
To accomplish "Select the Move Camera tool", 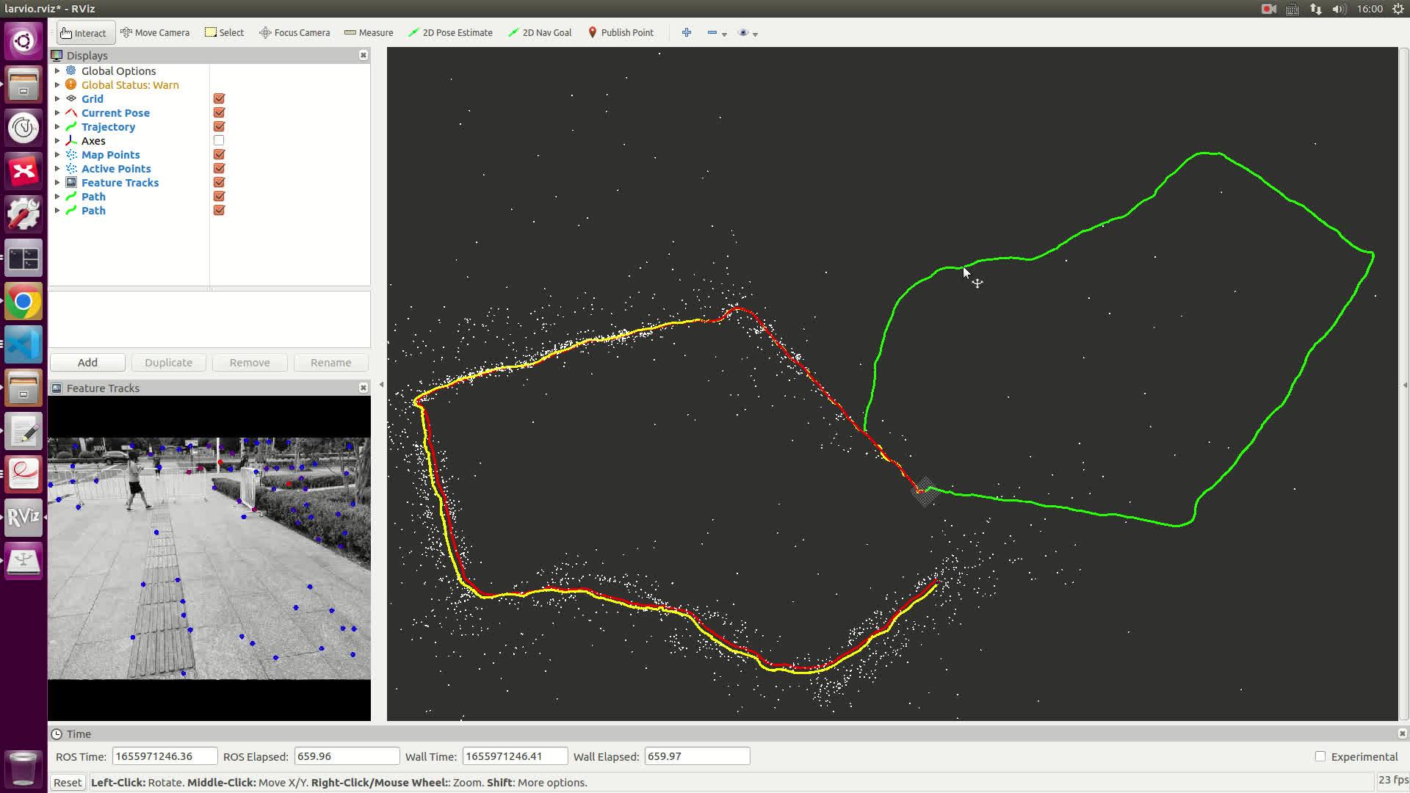I will point(155,32).
